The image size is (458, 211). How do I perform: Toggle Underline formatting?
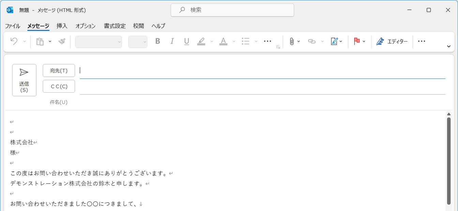(186, 42)
